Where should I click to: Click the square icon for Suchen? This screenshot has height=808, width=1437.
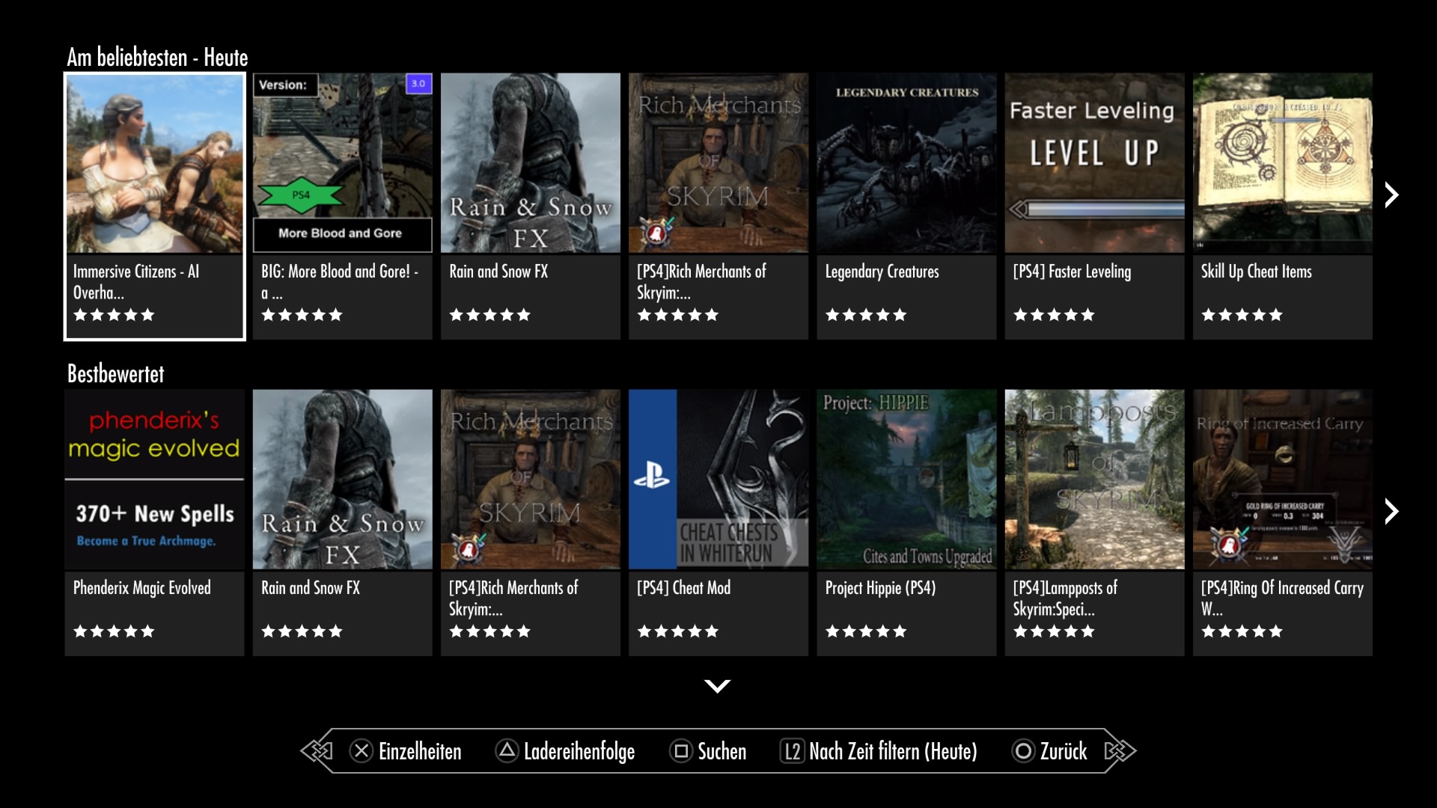click(681, 750)
